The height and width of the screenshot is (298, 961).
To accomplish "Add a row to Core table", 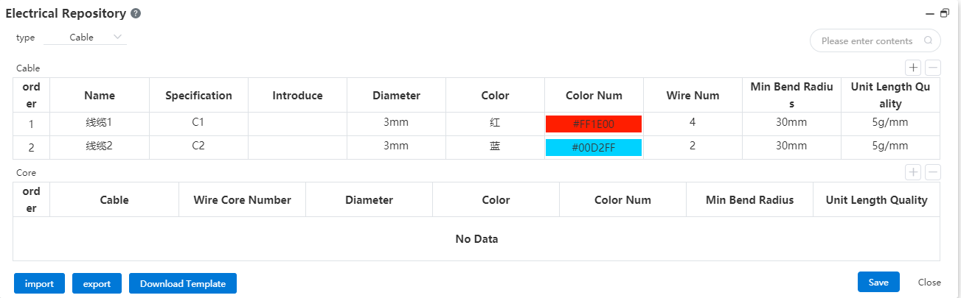I will [x=913, y=172].
